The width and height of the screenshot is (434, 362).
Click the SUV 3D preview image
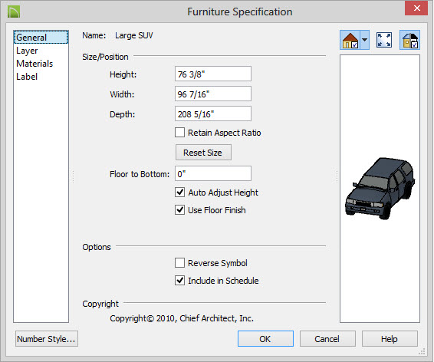tap(380, 188)
